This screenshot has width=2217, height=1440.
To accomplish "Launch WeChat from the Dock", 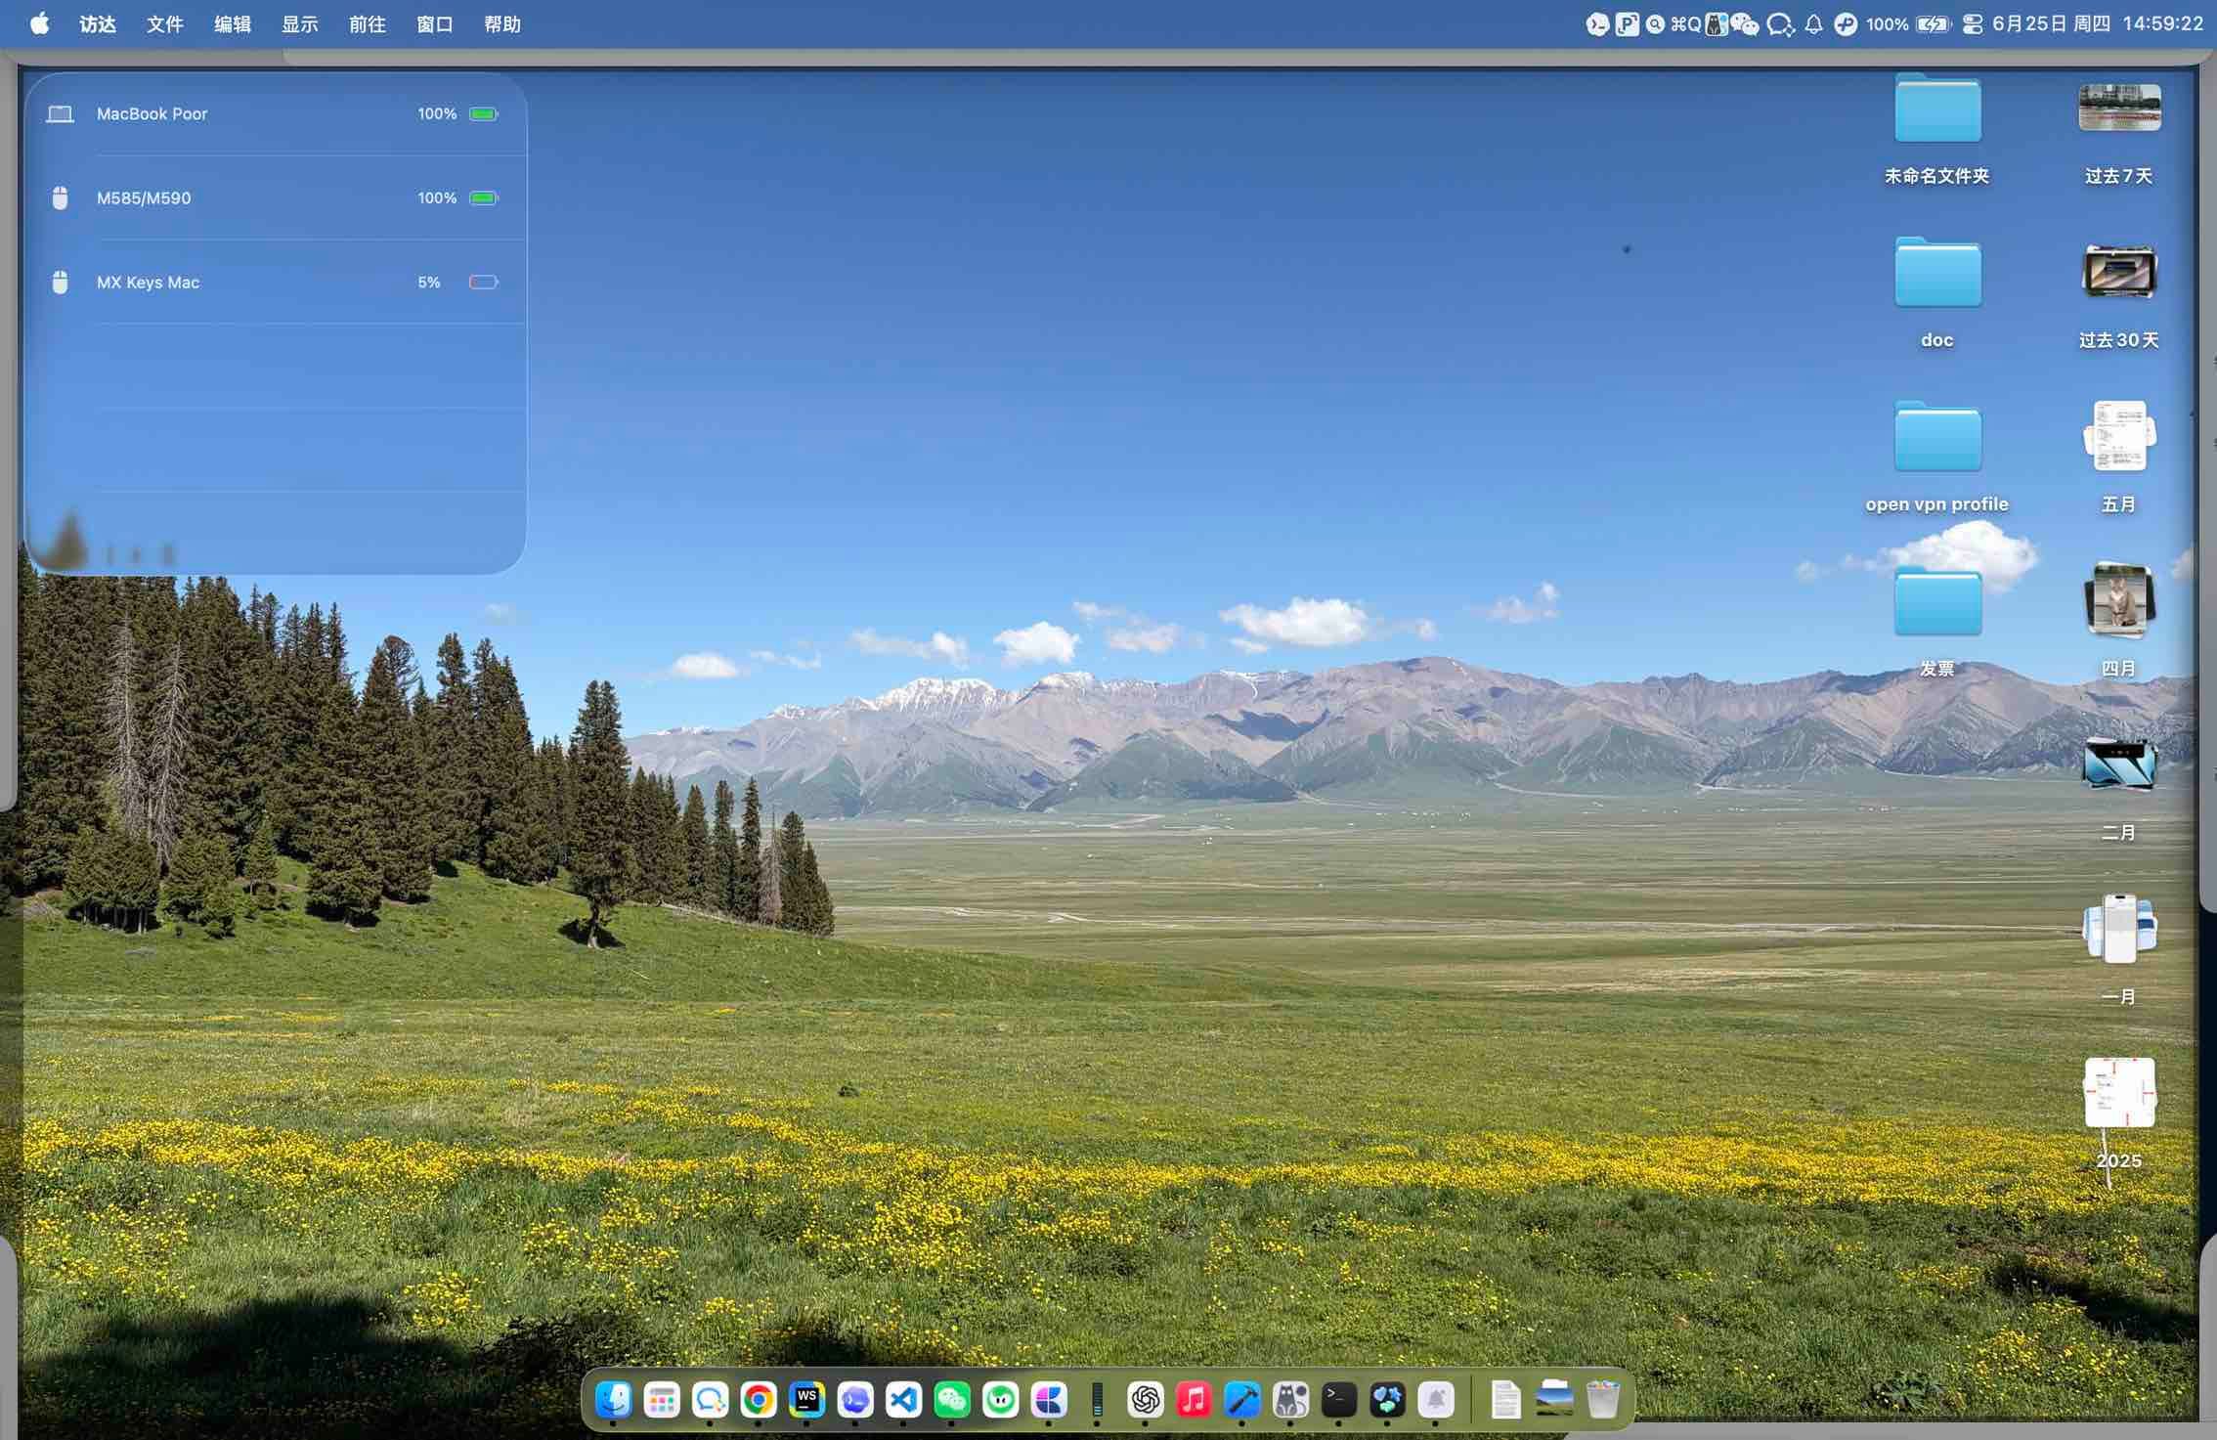I will (952, 1400).
